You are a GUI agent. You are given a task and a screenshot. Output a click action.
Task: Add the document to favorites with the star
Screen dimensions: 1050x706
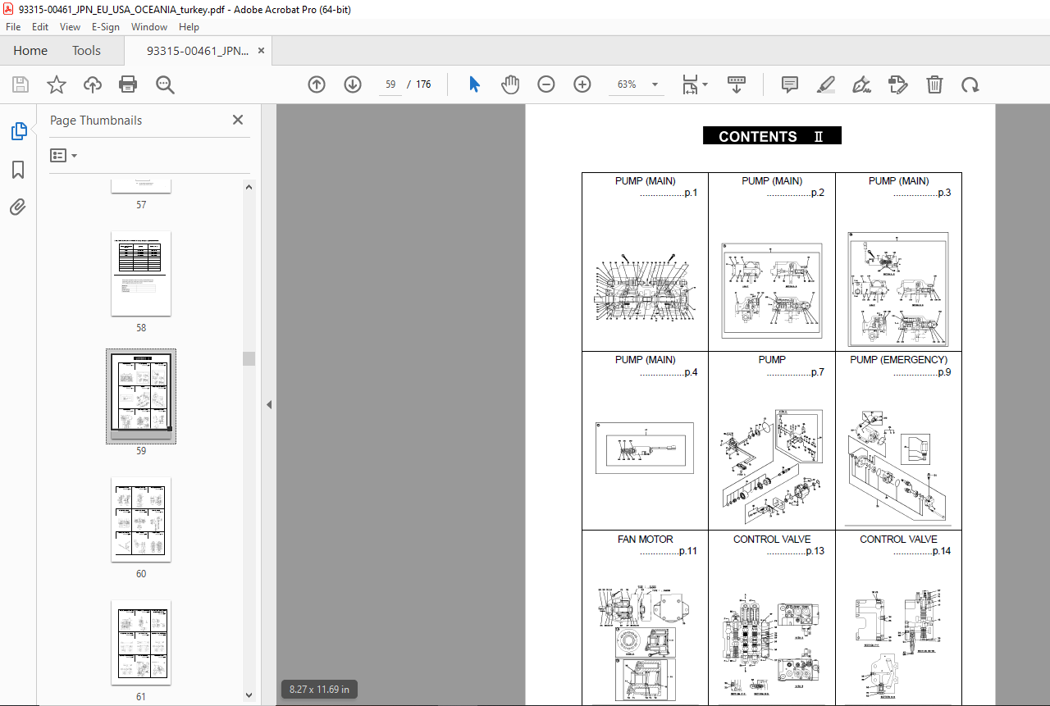(56, 84)
